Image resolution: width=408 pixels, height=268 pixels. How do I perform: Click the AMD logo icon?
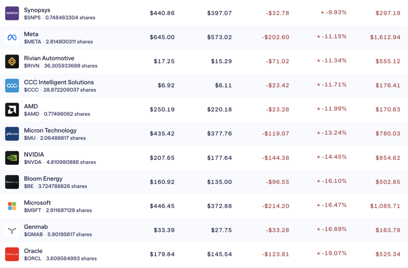click(12, 110)
